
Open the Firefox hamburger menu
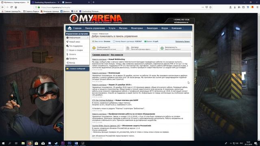[257, 7]
